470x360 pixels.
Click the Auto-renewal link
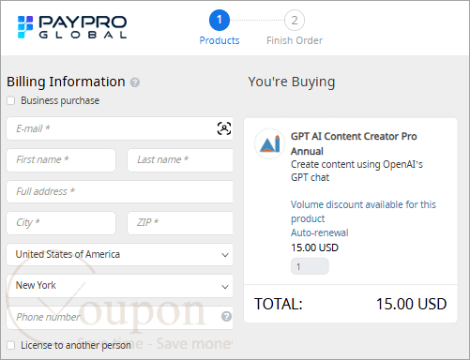coord(320,232)
